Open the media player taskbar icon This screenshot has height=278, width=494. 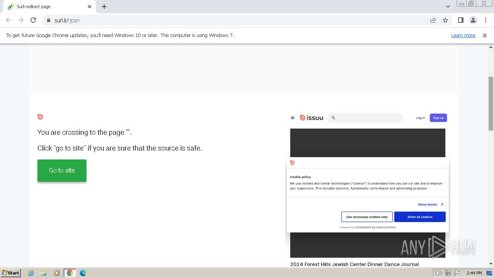click(x=57, y=273)
